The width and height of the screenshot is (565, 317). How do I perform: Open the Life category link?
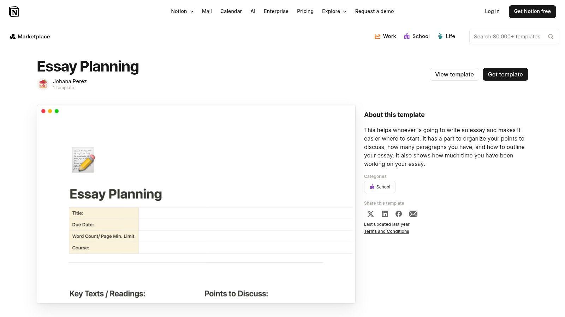[x=446, y=36]
